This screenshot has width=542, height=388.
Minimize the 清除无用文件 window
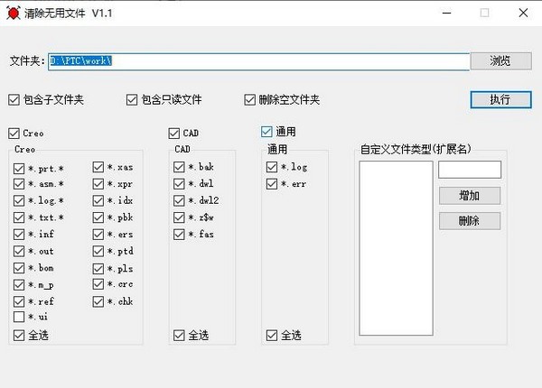click(x=447, y=14)
